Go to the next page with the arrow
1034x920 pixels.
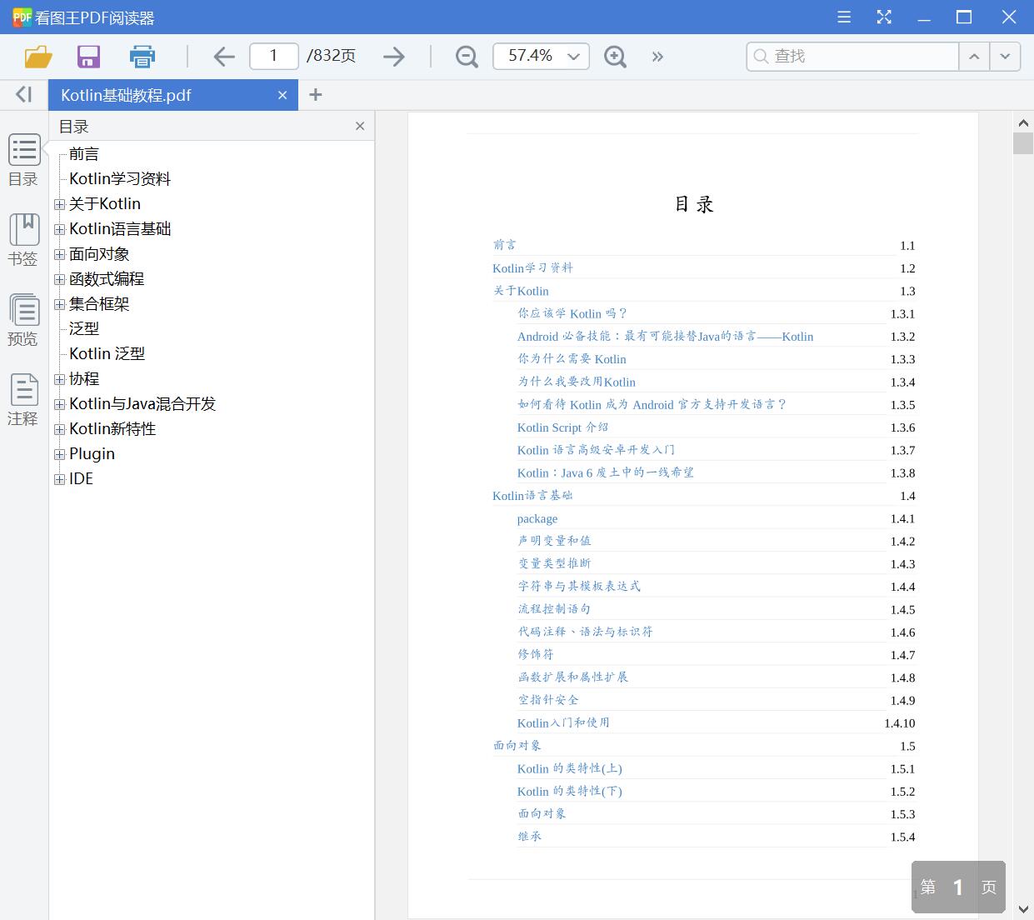point(393,56)
